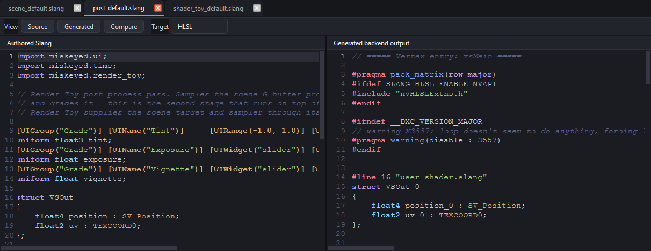Click the 'warning X3557' comment line
Viewport: 651px width, 251px height.
pyautogui.click(x=498, y=131)
